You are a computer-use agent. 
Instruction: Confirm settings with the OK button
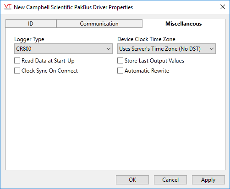(132, 180)
